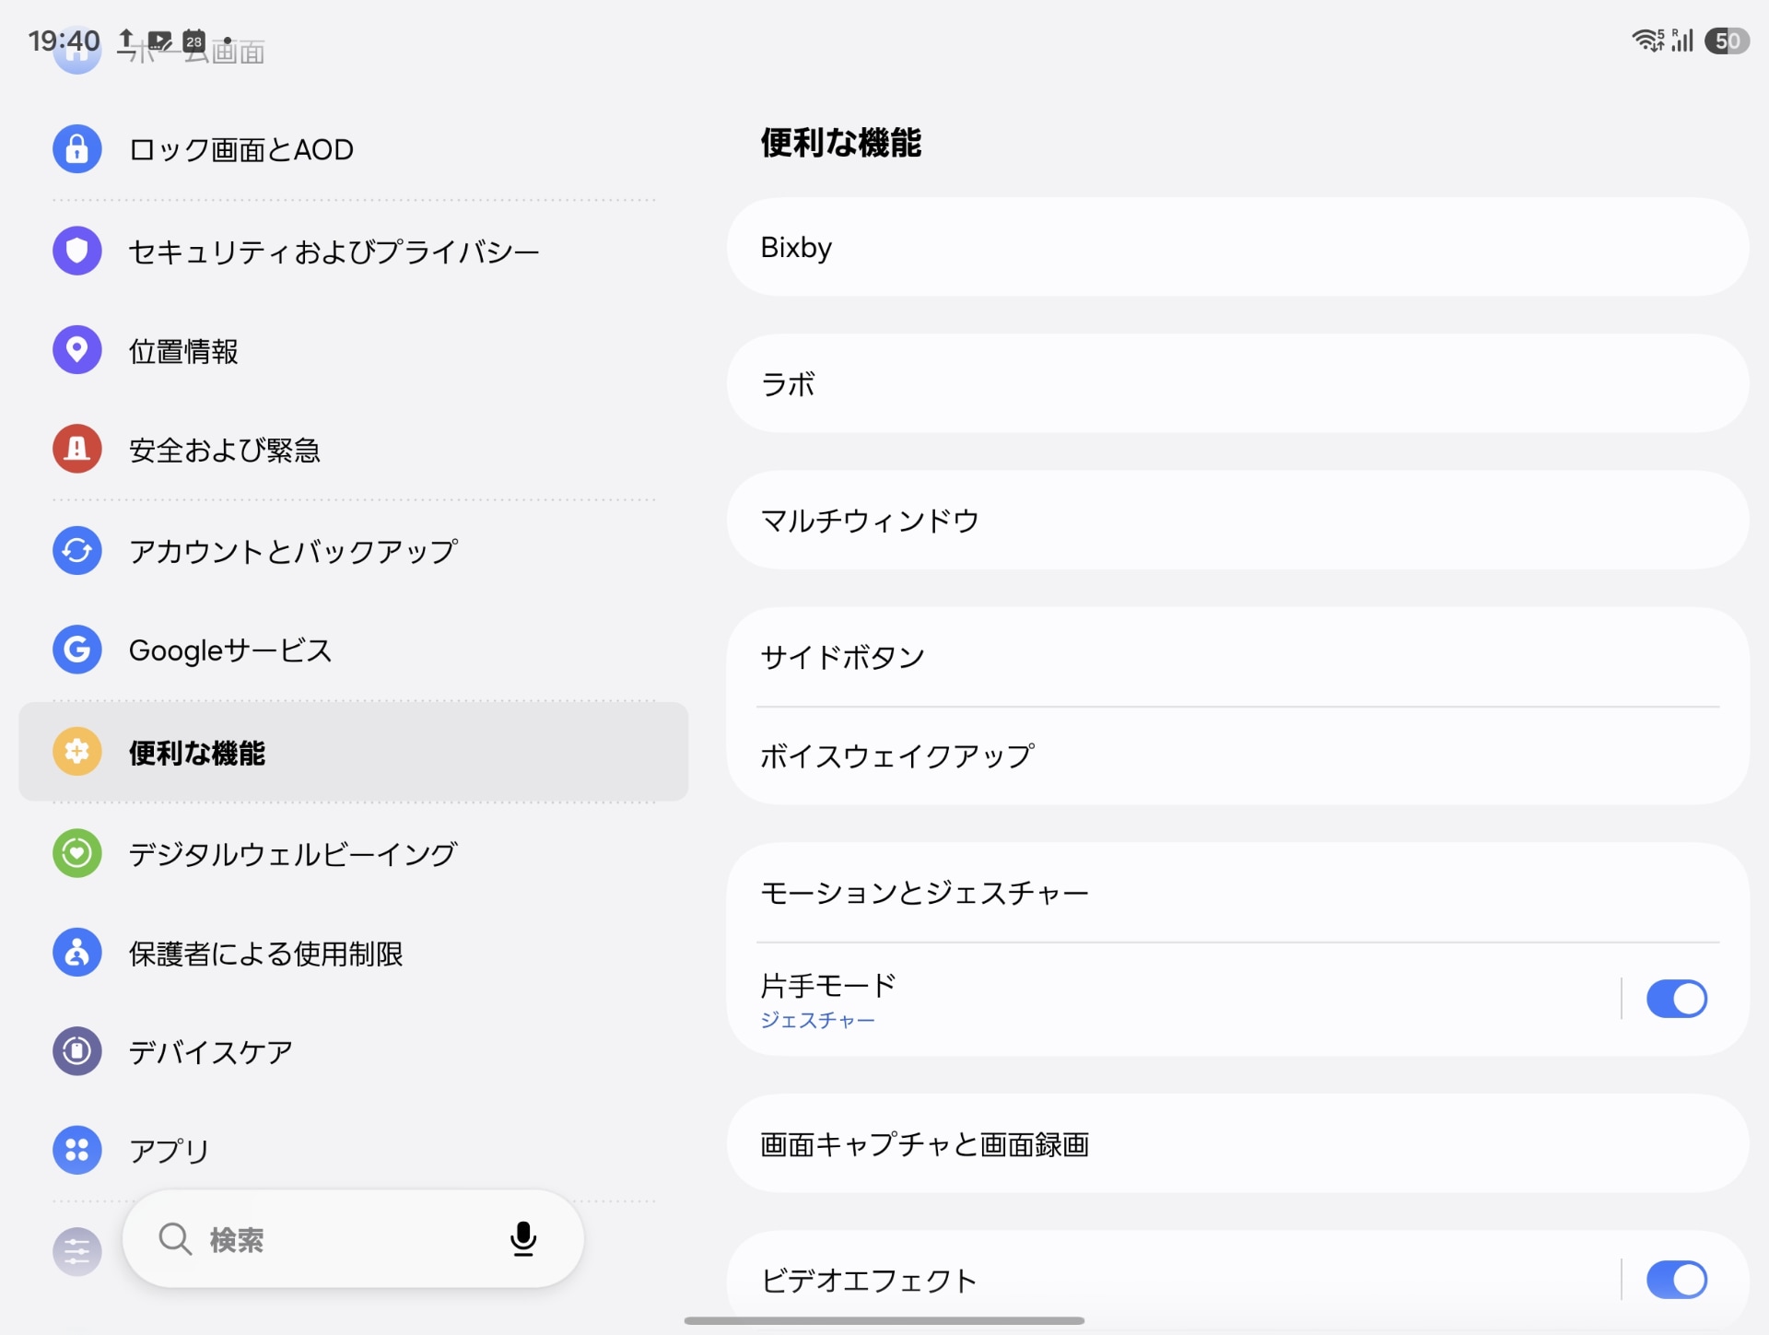Open ロック画面とAOD settings
Viewport: 1769px width, 1335px height.
354,149
